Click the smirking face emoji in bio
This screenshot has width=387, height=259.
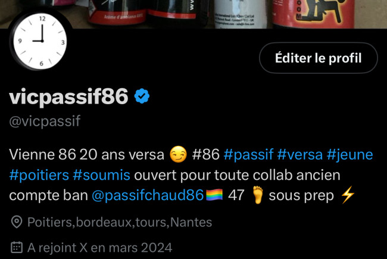point(178,155)
